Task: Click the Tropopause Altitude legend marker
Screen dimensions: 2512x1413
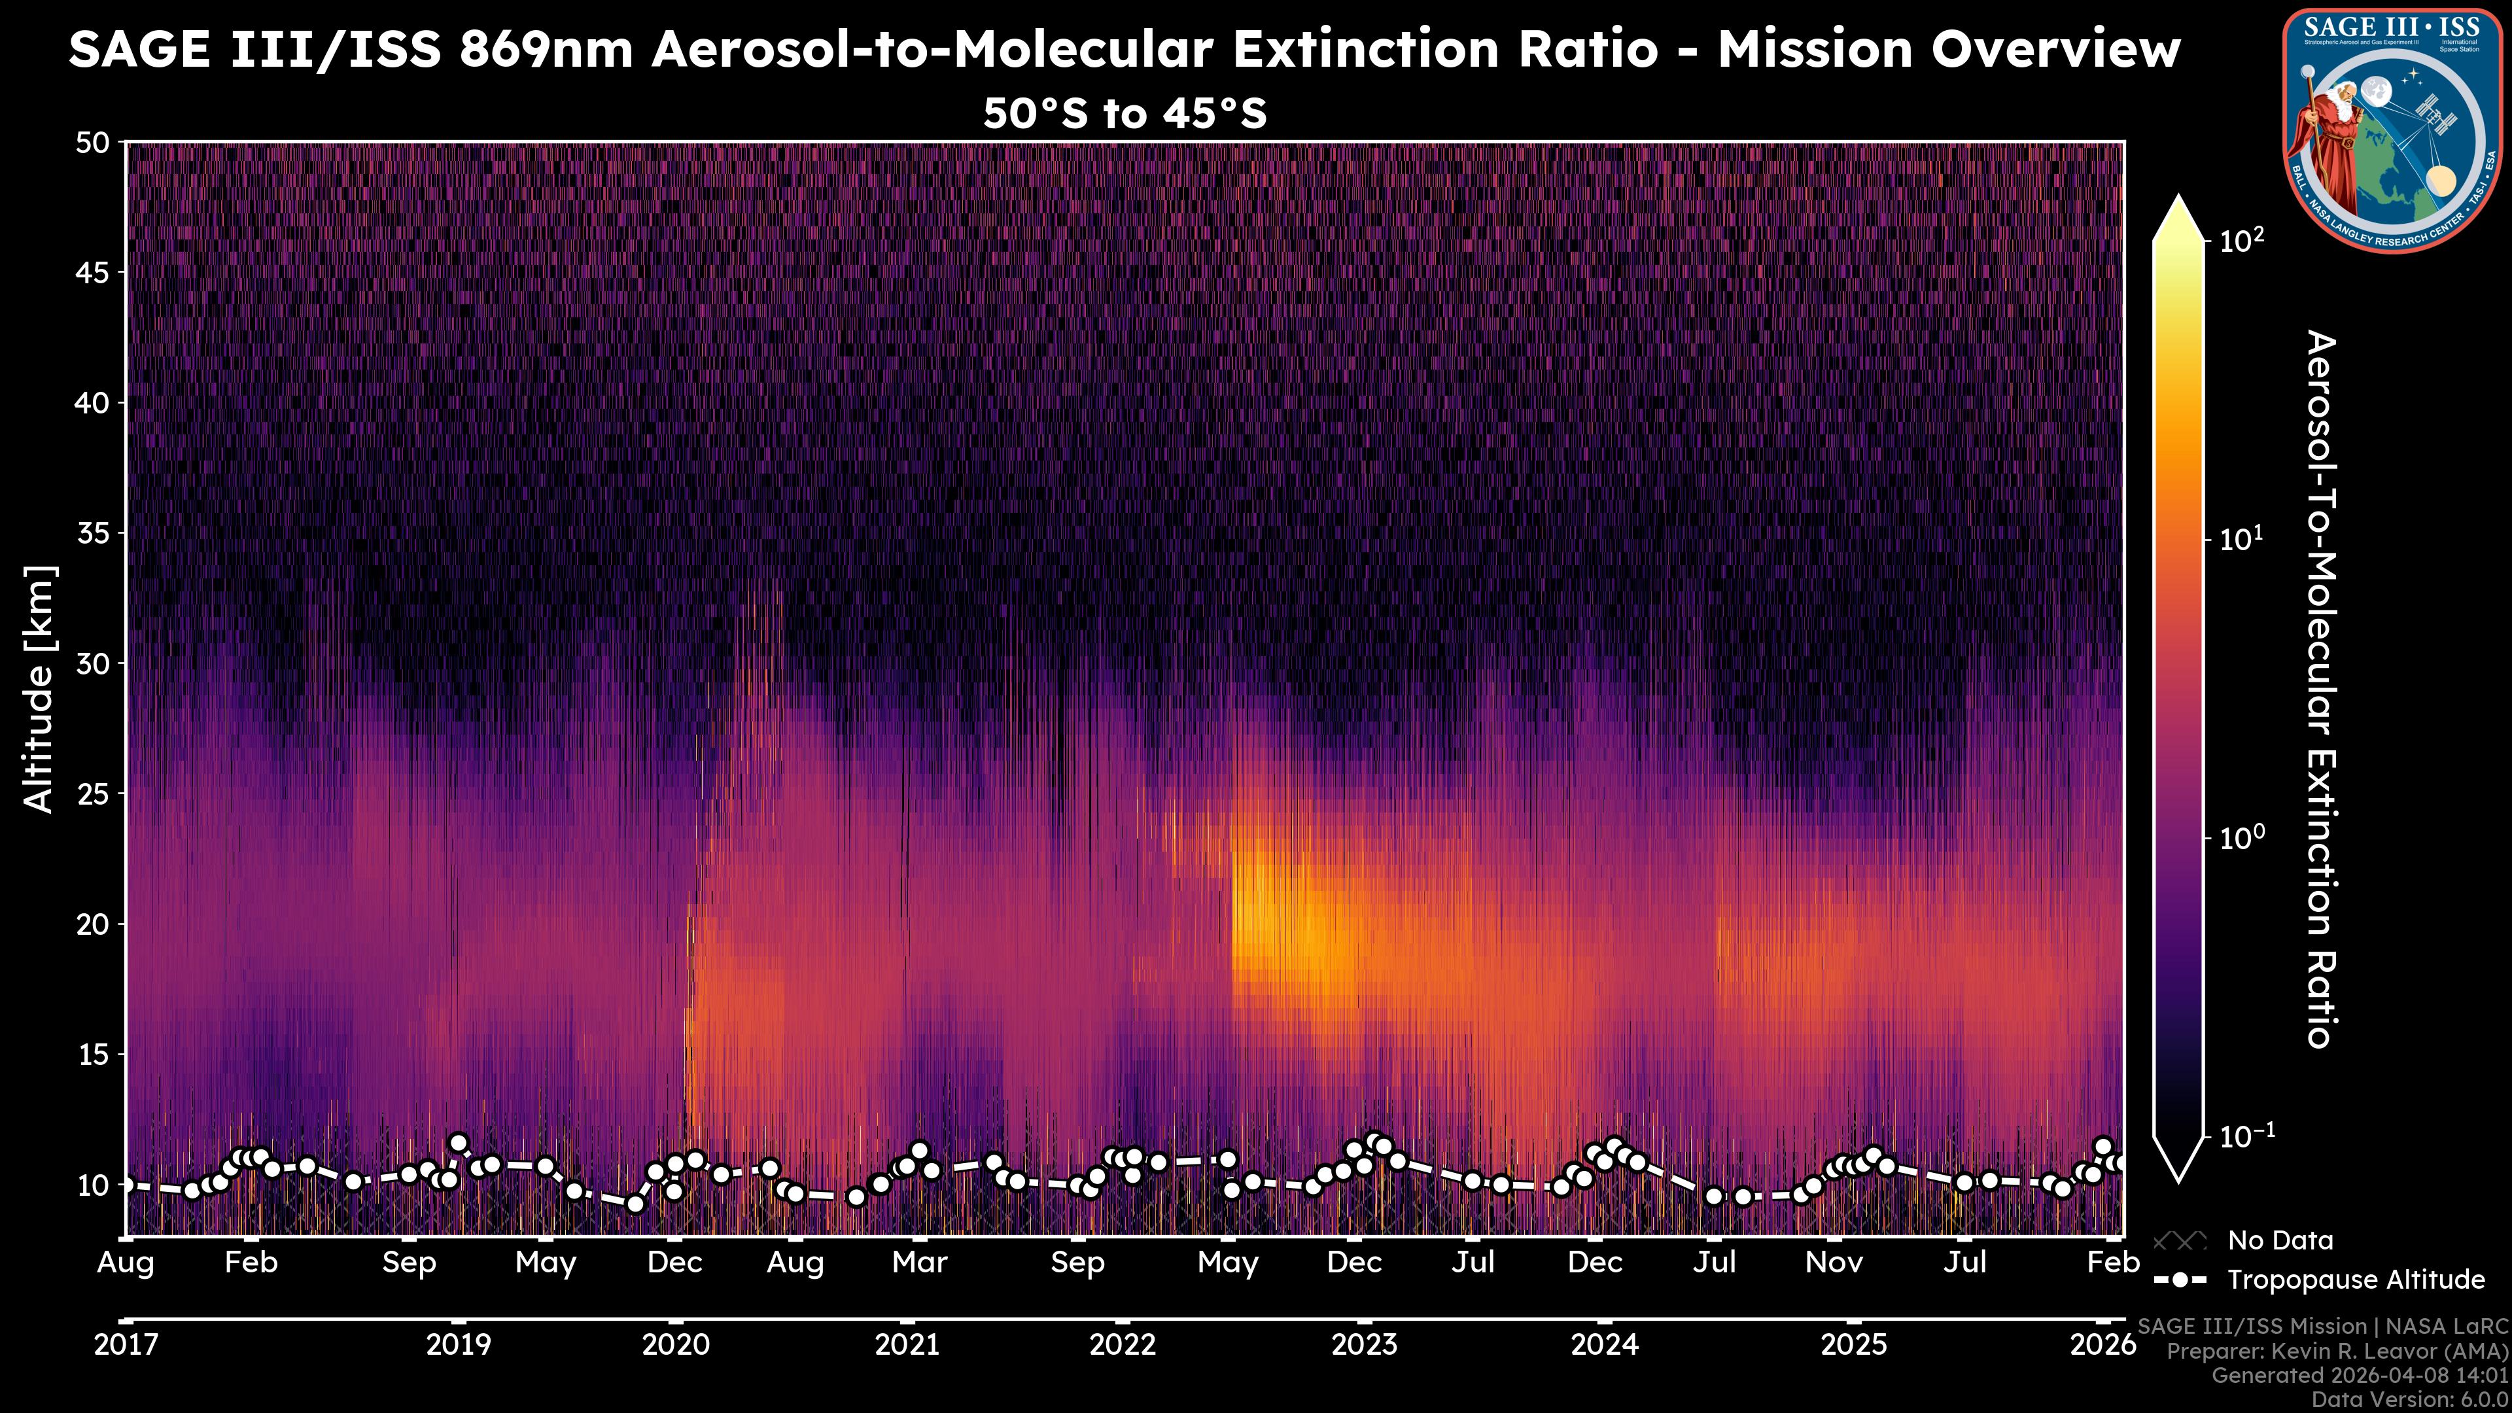Action: 2180,1280
